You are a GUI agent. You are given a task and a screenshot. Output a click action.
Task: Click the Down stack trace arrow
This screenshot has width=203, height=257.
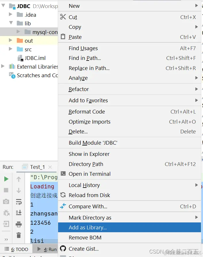[x=19, y=190]
